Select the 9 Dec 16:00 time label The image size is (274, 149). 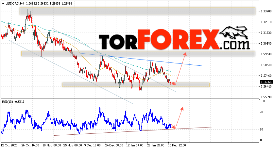point(93,145)
